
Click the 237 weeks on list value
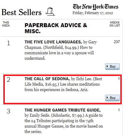(x=117, y=42)
